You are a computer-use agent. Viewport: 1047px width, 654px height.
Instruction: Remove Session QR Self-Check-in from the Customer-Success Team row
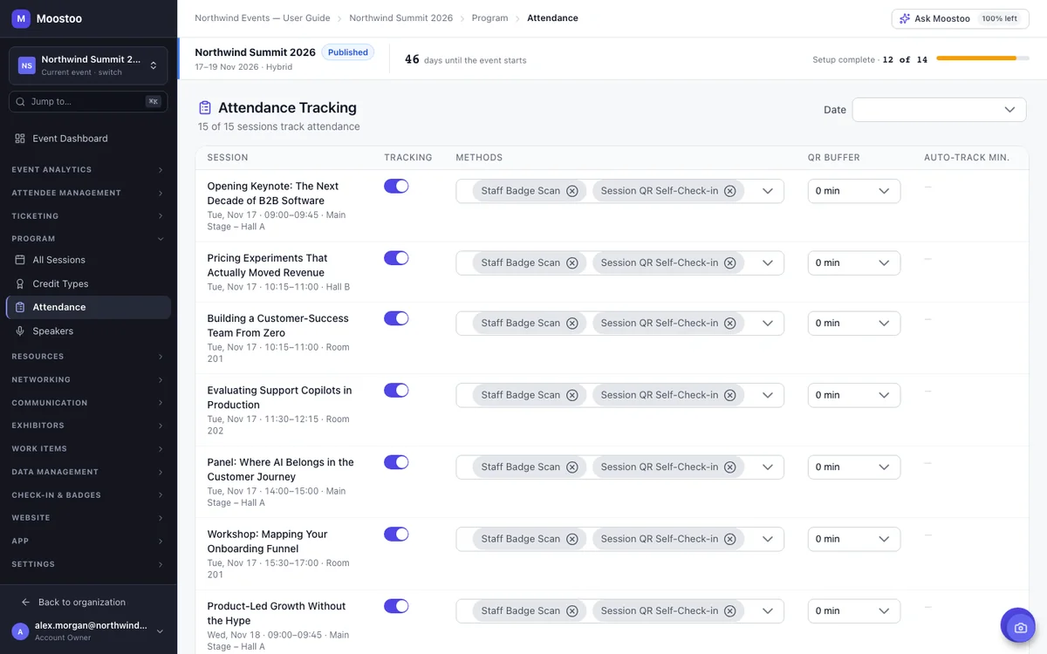tap(730, 324)
